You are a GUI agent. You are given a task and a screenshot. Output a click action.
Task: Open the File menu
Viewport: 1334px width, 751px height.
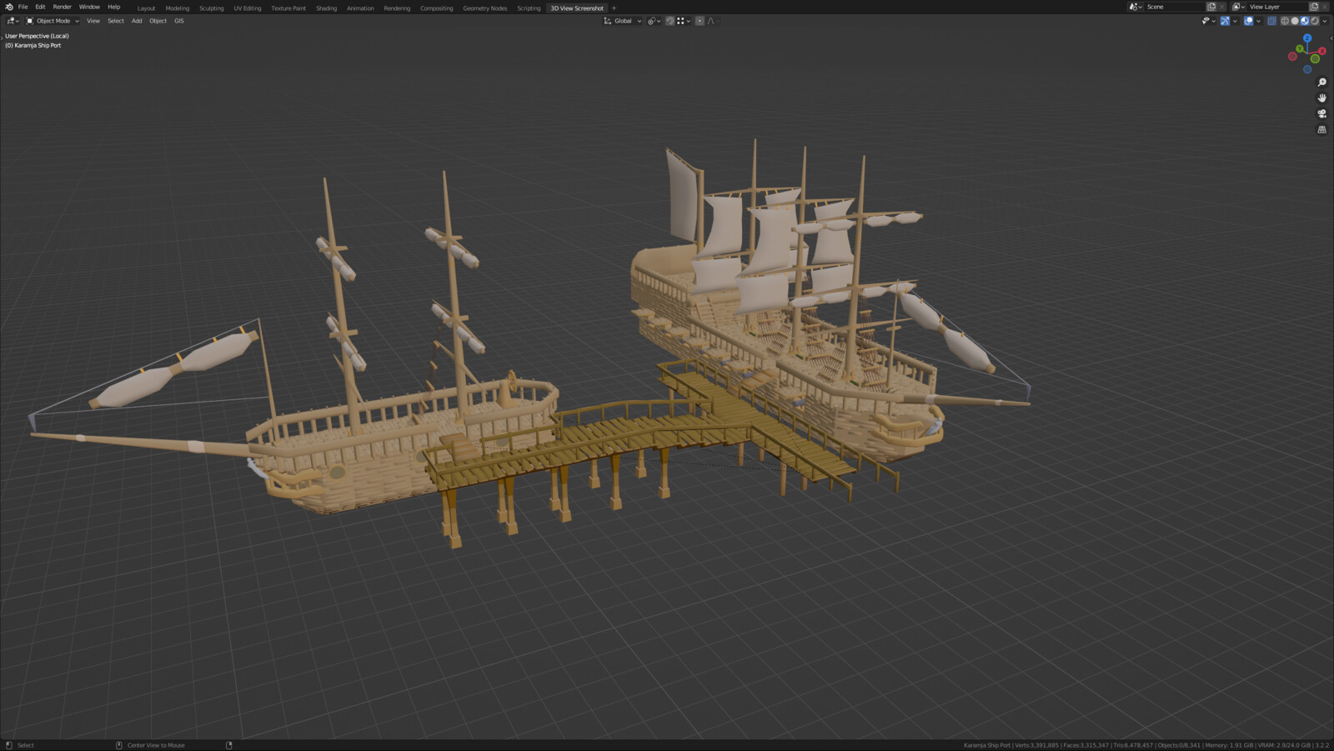23,7
